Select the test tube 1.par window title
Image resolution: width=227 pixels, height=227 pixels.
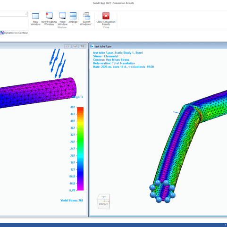point(103,46)
